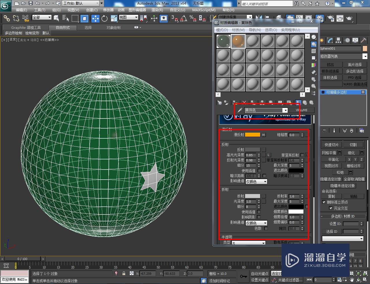Enable 菲涅耳反射 checkbox
The width and height of the screenshot is (370, 284).
302,155
